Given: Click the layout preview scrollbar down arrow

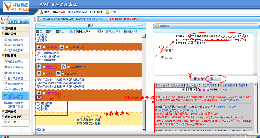Looking at the screenshot, I should point(144,130).
